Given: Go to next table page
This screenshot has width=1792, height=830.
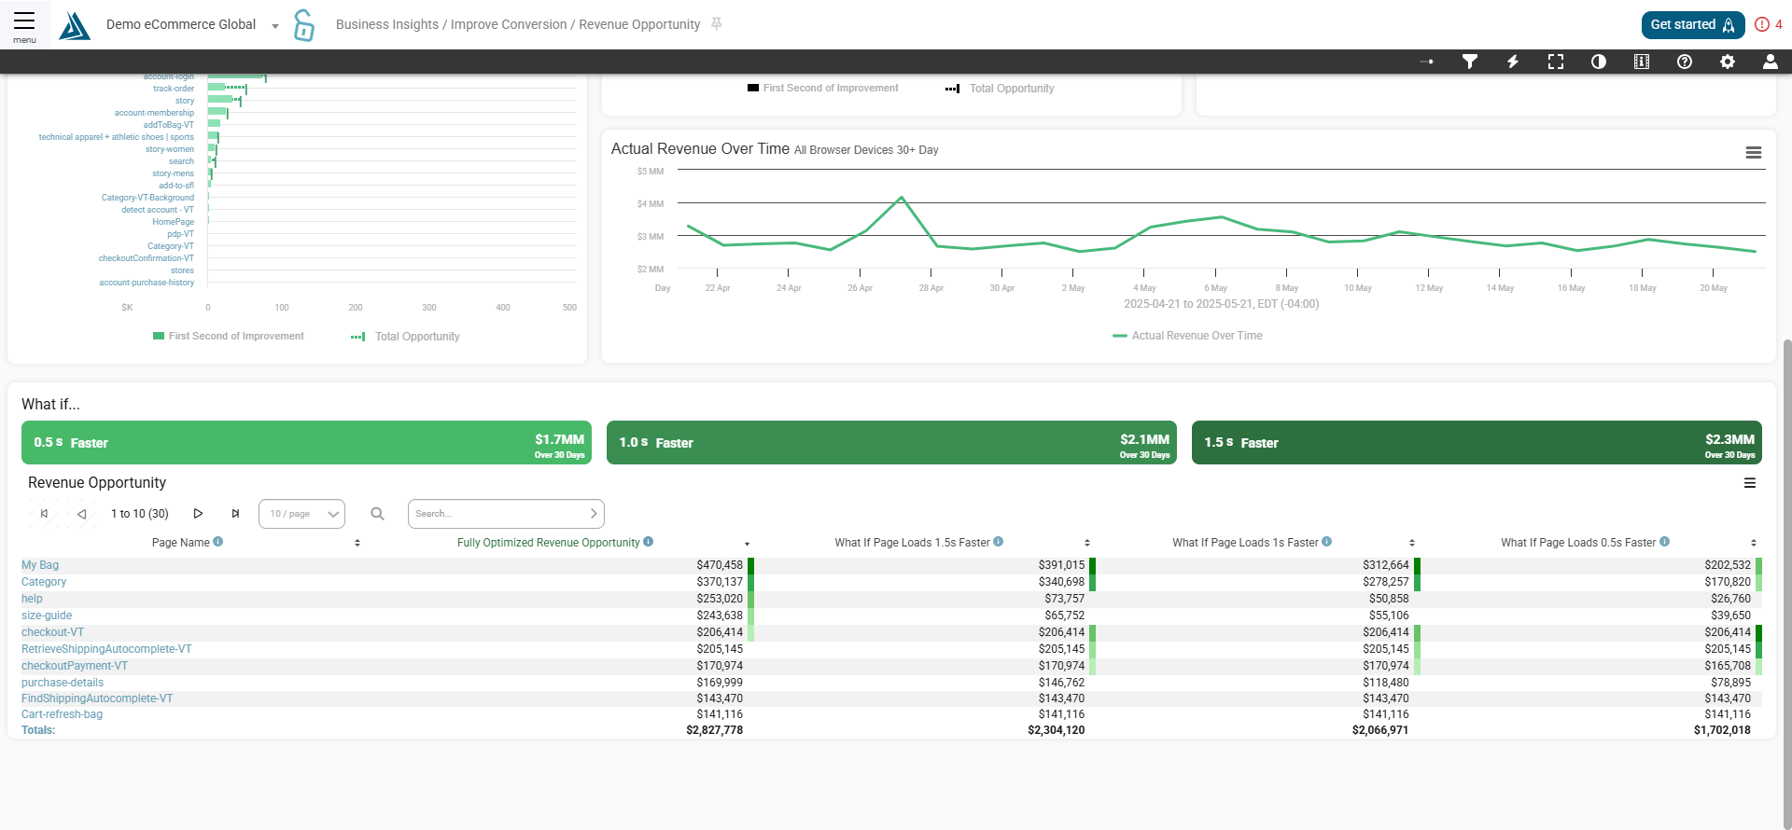Looking at the screenshot, I should pos(198,514).
